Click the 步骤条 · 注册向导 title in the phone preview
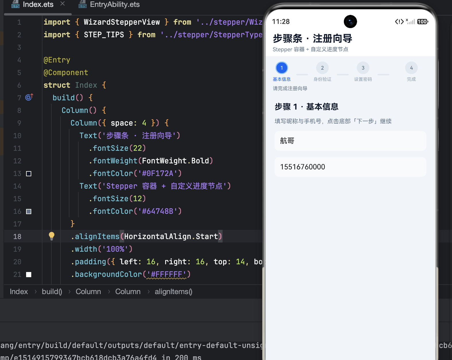Image resolution: width=452 pixels, height=360 pixels. [x=312, y=38]
